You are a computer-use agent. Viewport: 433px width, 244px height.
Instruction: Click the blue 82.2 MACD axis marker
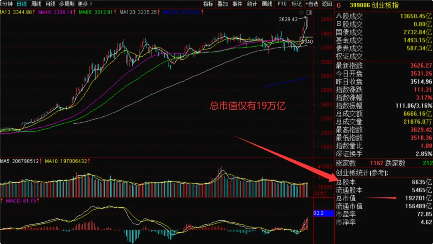324,213
